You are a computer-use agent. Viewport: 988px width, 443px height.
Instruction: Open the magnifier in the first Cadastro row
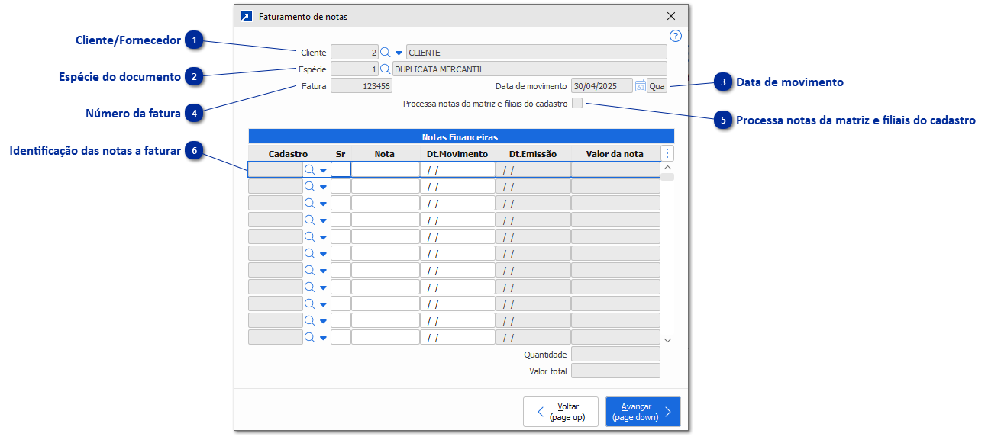[x=311, y=169]
